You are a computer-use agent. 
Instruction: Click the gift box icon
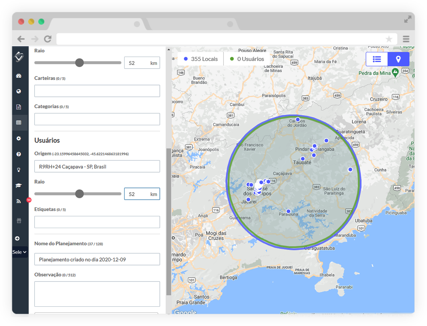coord(19,221)
